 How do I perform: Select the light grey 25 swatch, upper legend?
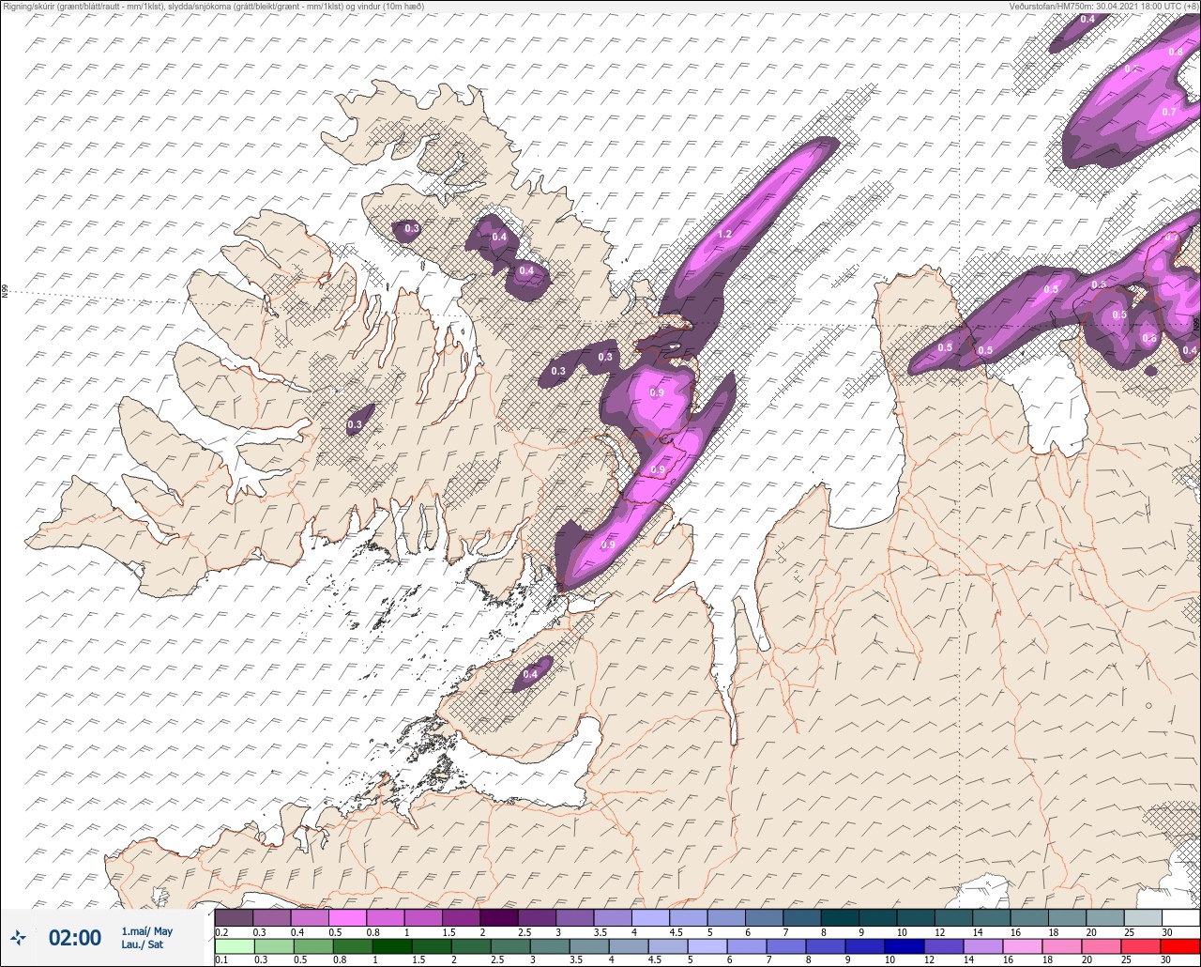1143,917
